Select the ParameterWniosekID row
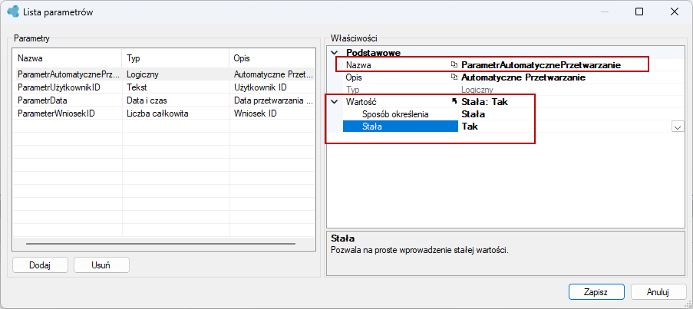The image size is (693, 309). (x=164, y=113)
